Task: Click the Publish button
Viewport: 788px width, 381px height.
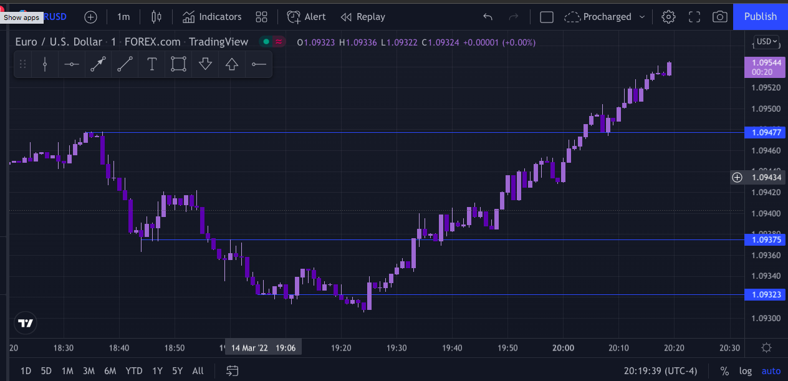Action: click(x=760, y=17)
